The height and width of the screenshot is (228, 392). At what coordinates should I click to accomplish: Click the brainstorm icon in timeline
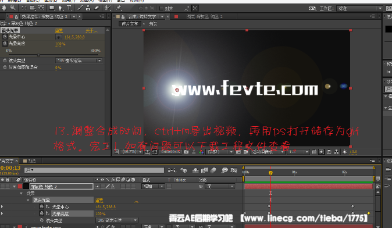pos(224,170)
